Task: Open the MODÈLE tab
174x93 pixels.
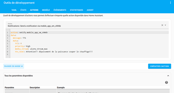Action: pyautogui.click(x=46, y=10)
